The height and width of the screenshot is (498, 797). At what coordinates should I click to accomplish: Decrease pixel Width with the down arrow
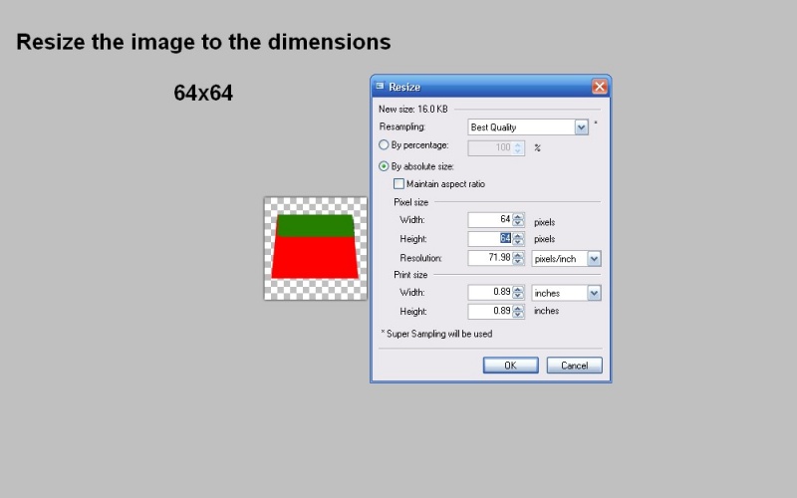[x=518, y=223]
